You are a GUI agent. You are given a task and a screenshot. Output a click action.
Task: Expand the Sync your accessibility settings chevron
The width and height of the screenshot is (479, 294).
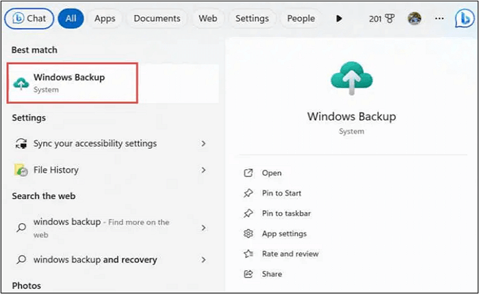(x=203, y=143)
